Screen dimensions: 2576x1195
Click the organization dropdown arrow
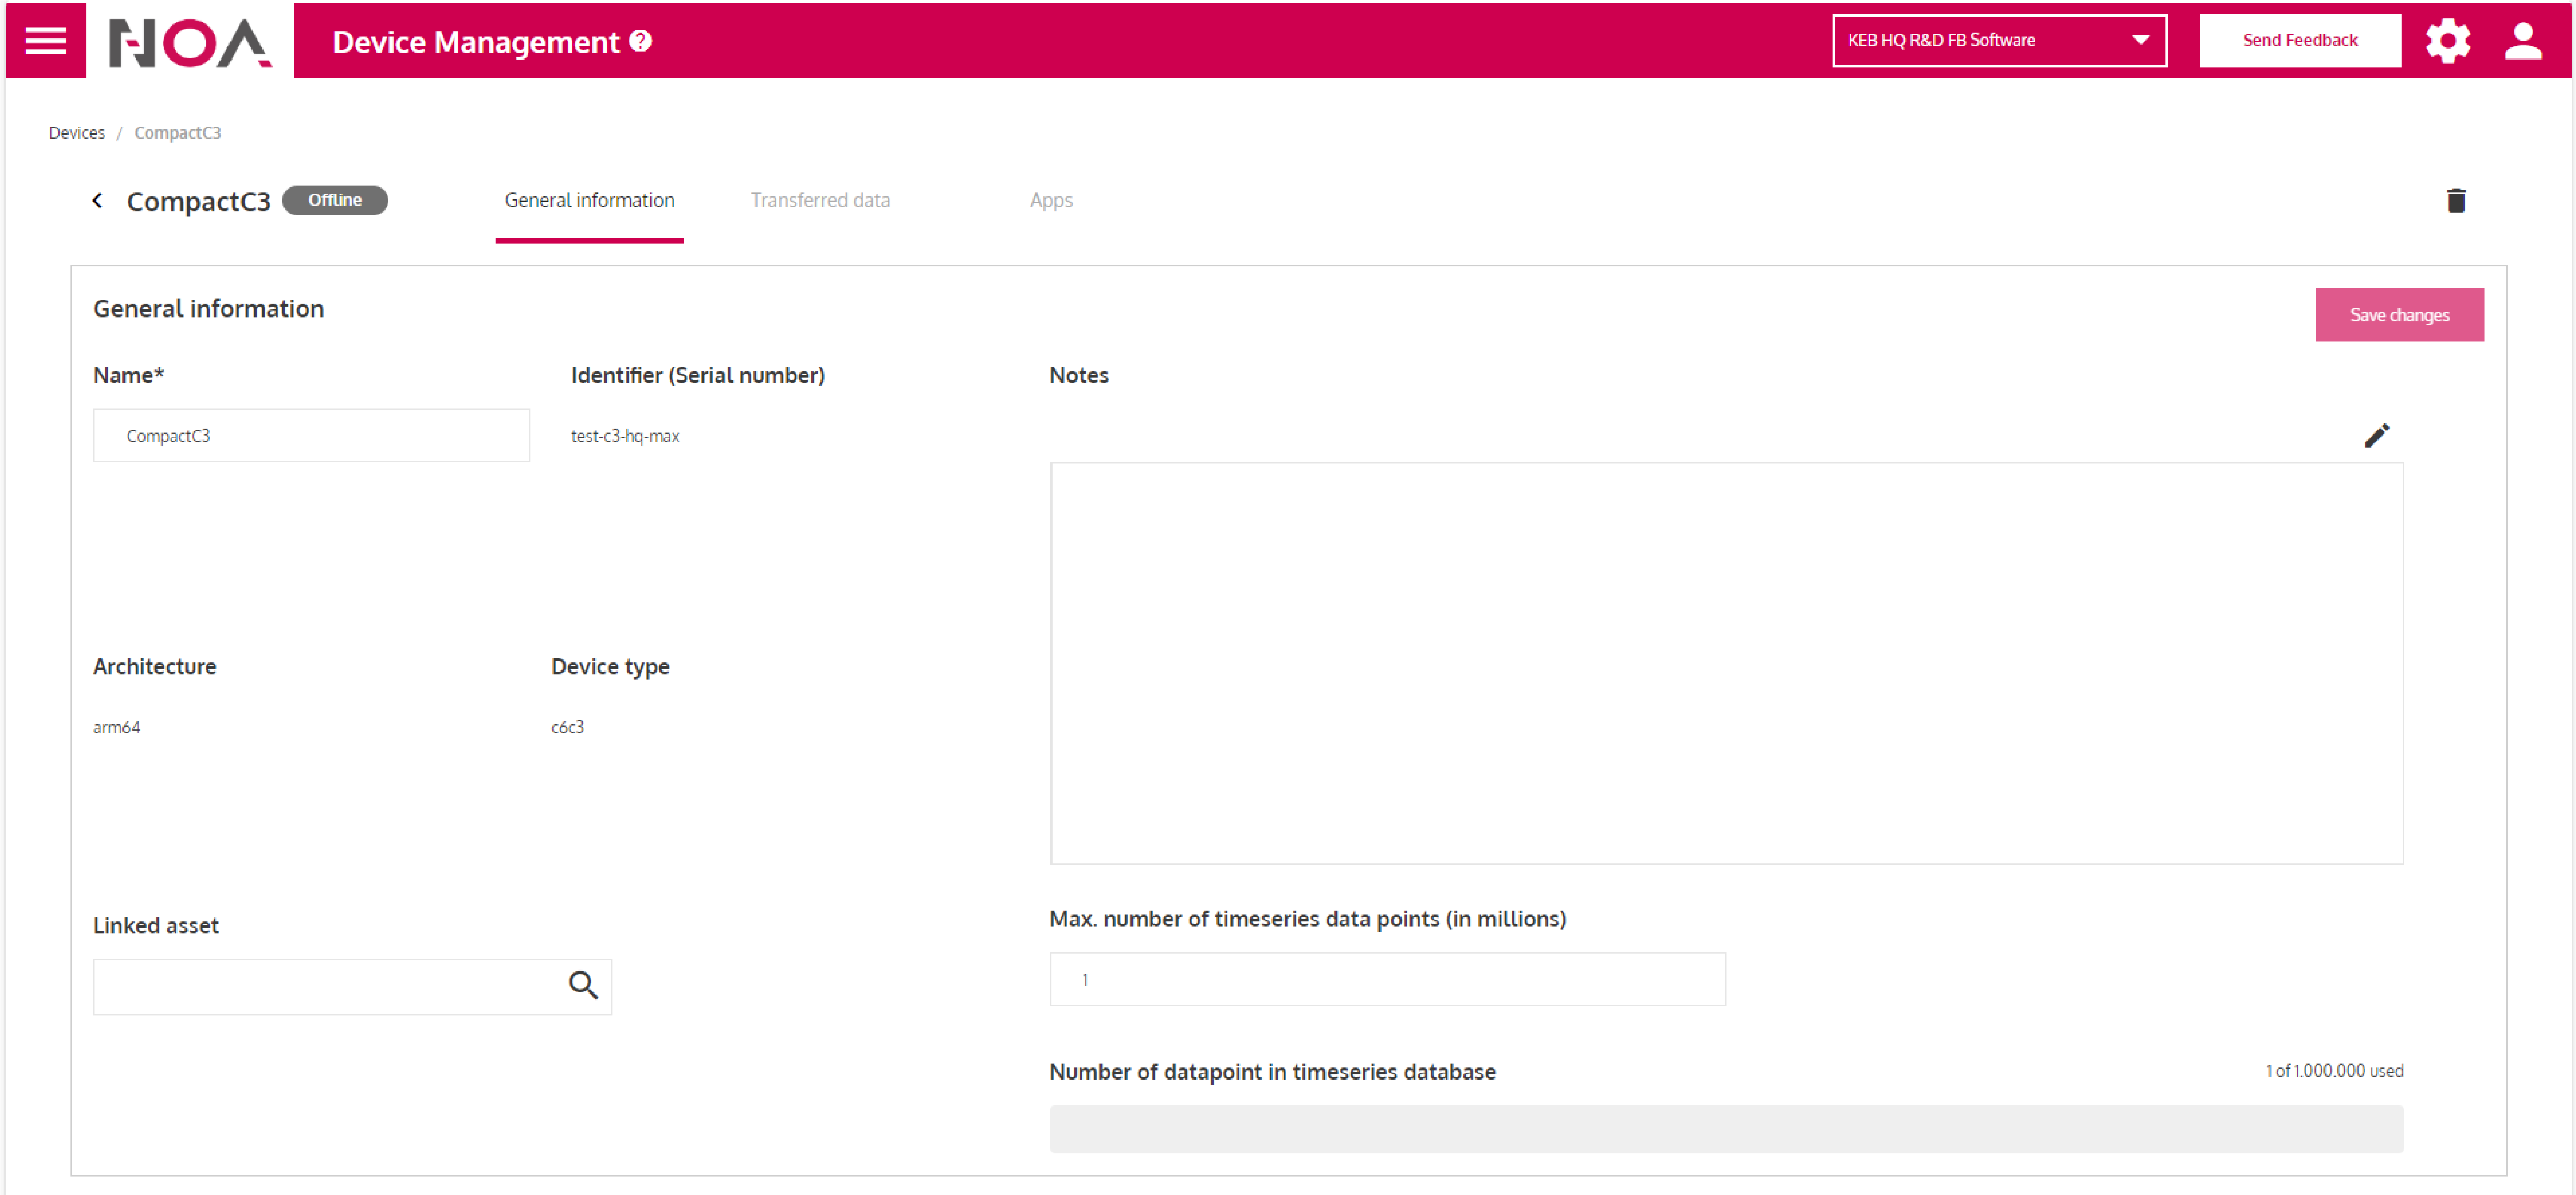point(2140,40)
